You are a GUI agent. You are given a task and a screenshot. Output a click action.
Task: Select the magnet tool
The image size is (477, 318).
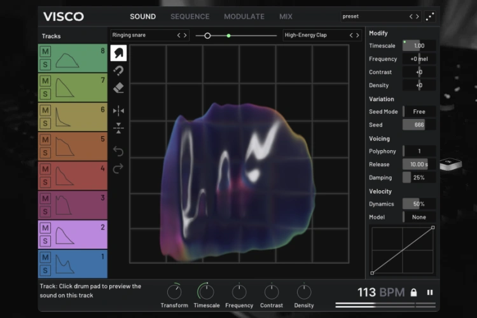pos(118,71)
